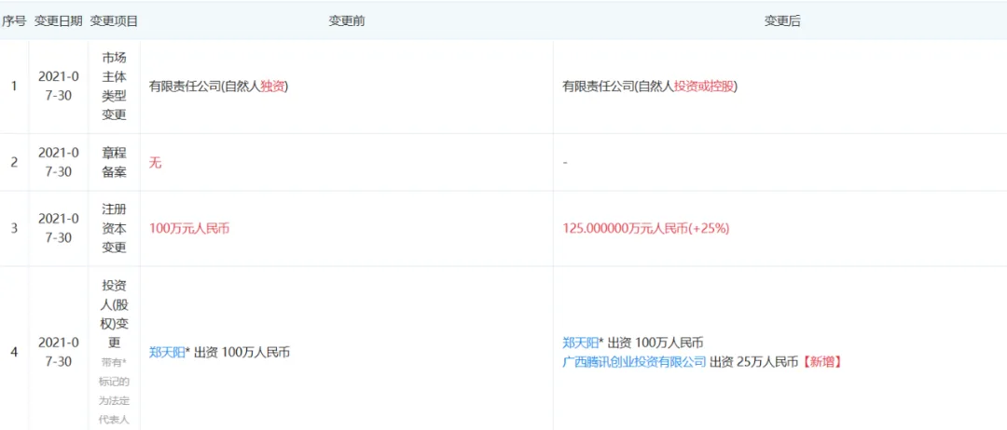Viewport: 1007px width, 430px height.
Task: Open 郑天阳 link in 变更前 column
Action: [166, 353]
